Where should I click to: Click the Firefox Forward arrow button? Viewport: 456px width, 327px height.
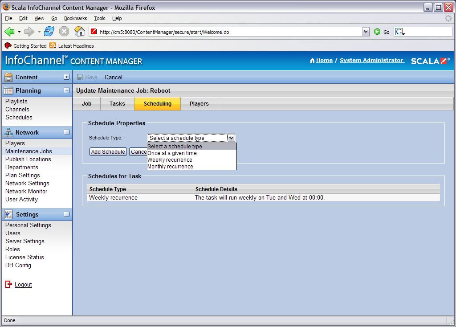point(29,32)
